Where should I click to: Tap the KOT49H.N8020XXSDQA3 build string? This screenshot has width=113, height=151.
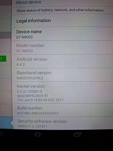pyautogui.click(x=38, y=113)
